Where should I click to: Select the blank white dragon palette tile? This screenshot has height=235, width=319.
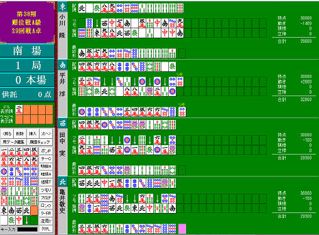(4, 221)
